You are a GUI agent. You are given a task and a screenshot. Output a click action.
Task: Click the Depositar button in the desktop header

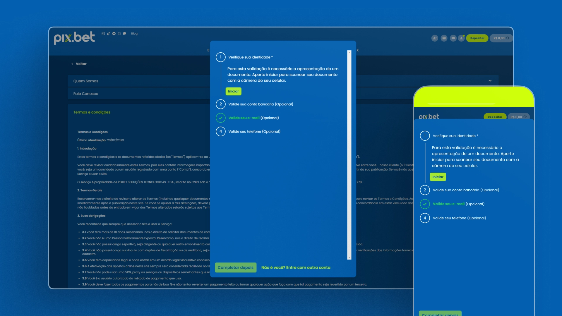coord(477,38)
